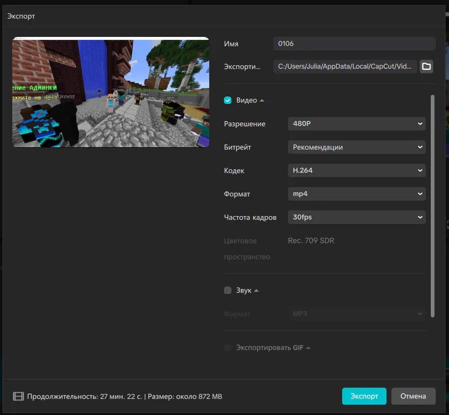
Task: Click the Minecraft video preview thumbnail
Action: tap(111, 92)
